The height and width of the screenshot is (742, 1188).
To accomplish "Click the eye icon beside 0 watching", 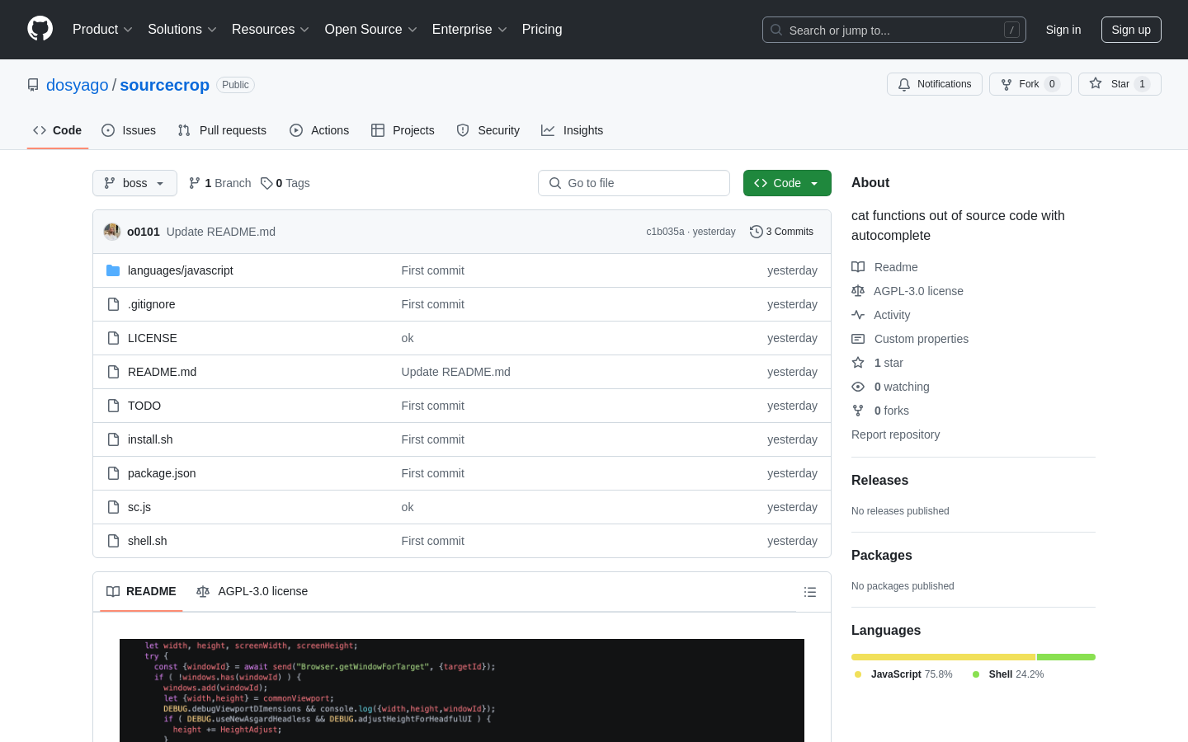I will coord(858,387).
